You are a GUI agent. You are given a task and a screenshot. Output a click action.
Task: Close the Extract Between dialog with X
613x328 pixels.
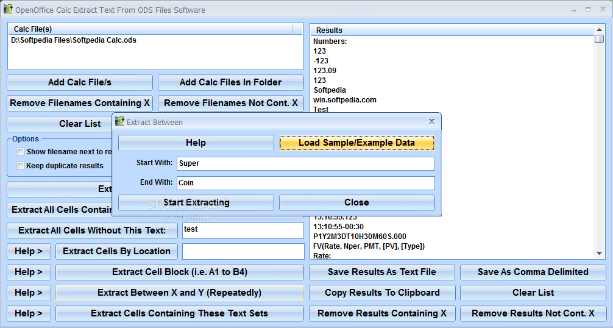[431, 121]
